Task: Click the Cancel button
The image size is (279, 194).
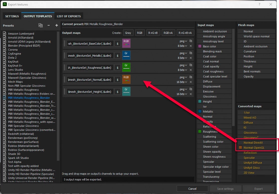Action: click(x=192, y=189)
